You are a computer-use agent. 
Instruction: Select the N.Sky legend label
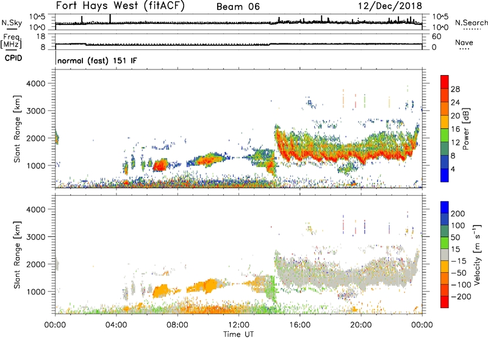coord(12,23)
